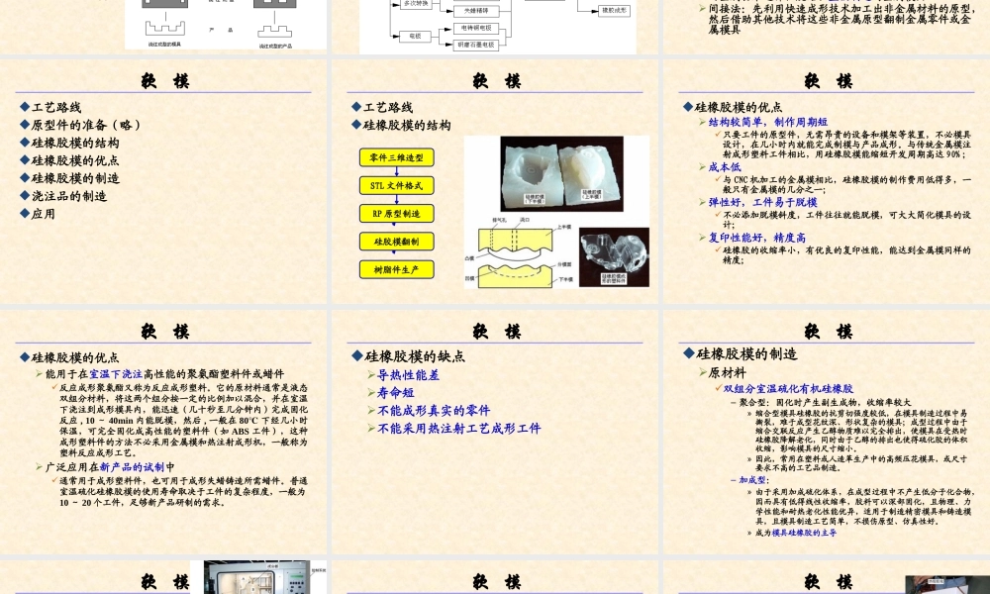Click the 零件三维造型 flowchart box
990x594 pixels.
pos(397,157)
